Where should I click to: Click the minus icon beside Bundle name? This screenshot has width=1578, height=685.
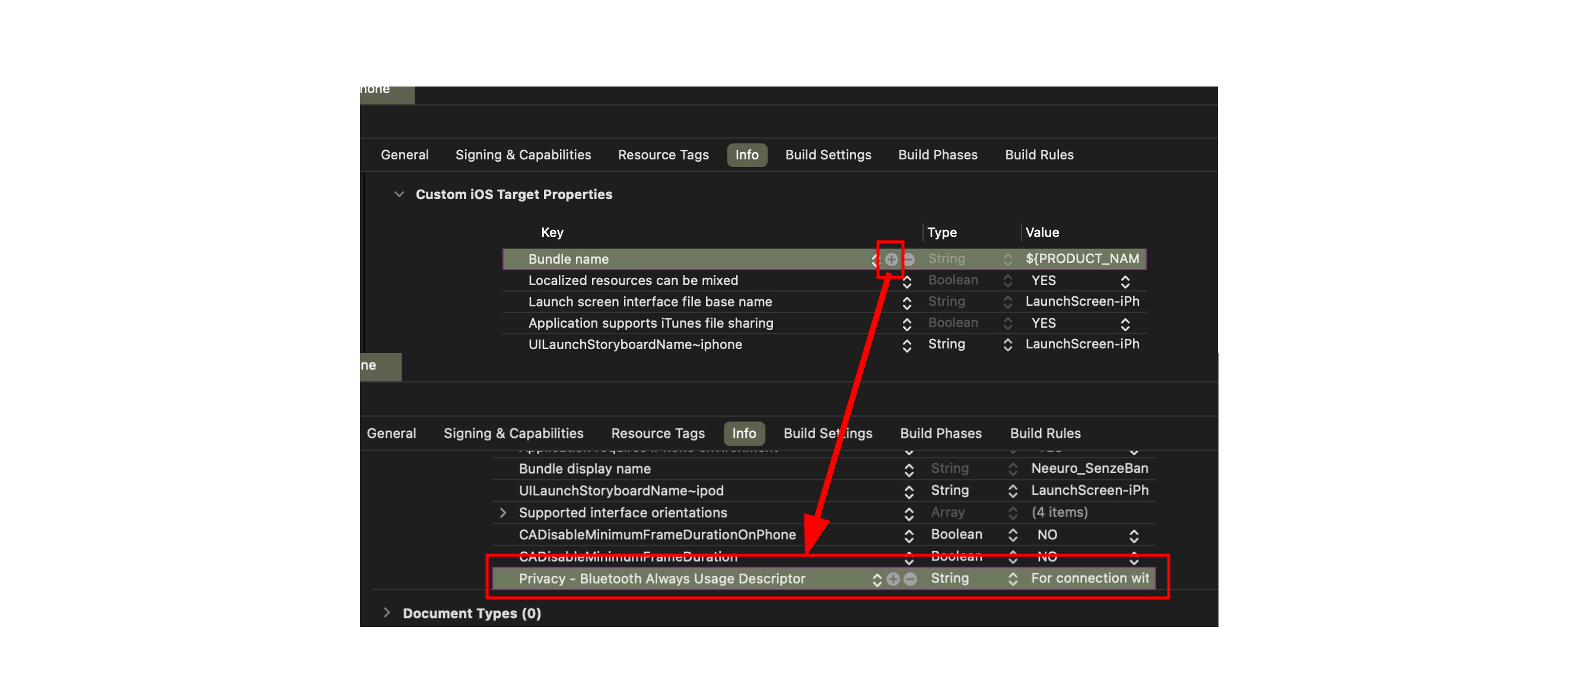click(x=909, y=259)
